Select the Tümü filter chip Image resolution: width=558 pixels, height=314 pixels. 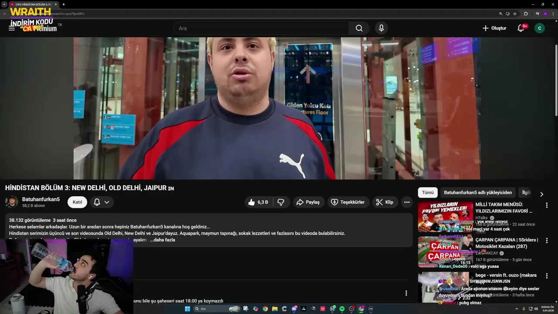click(x=428, y=193)
